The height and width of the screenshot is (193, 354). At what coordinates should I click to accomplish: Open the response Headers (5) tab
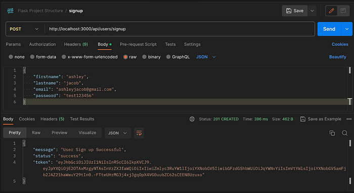(x=53, y=119)
